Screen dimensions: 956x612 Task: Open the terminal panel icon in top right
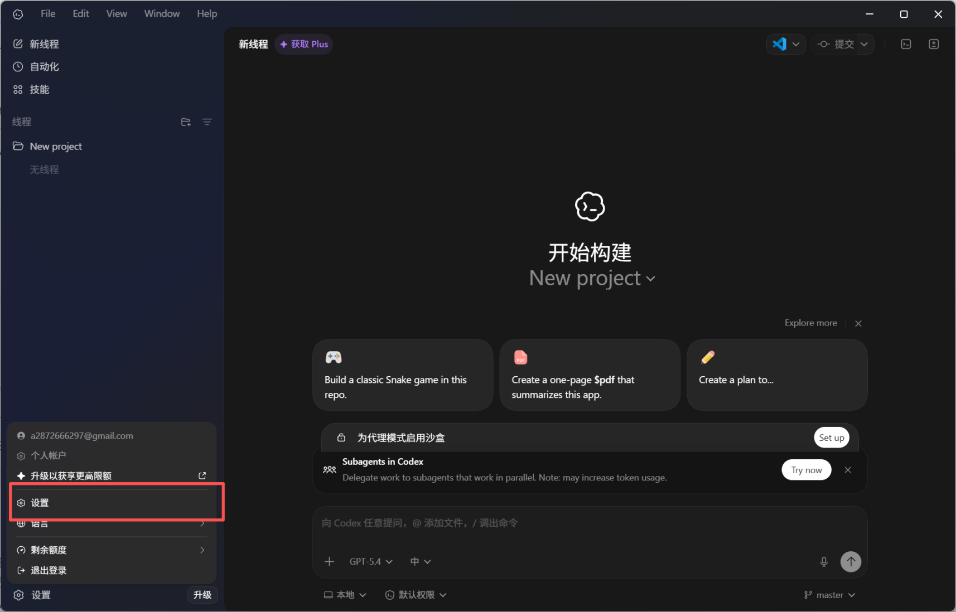tap(906, 44)
